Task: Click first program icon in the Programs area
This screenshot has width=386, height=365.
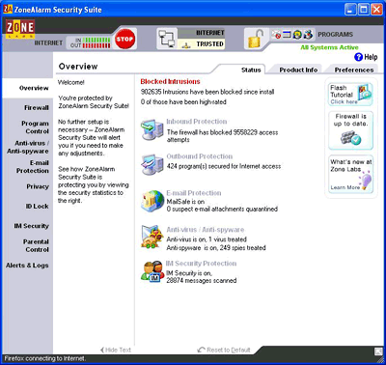Action: click(276, 34)
